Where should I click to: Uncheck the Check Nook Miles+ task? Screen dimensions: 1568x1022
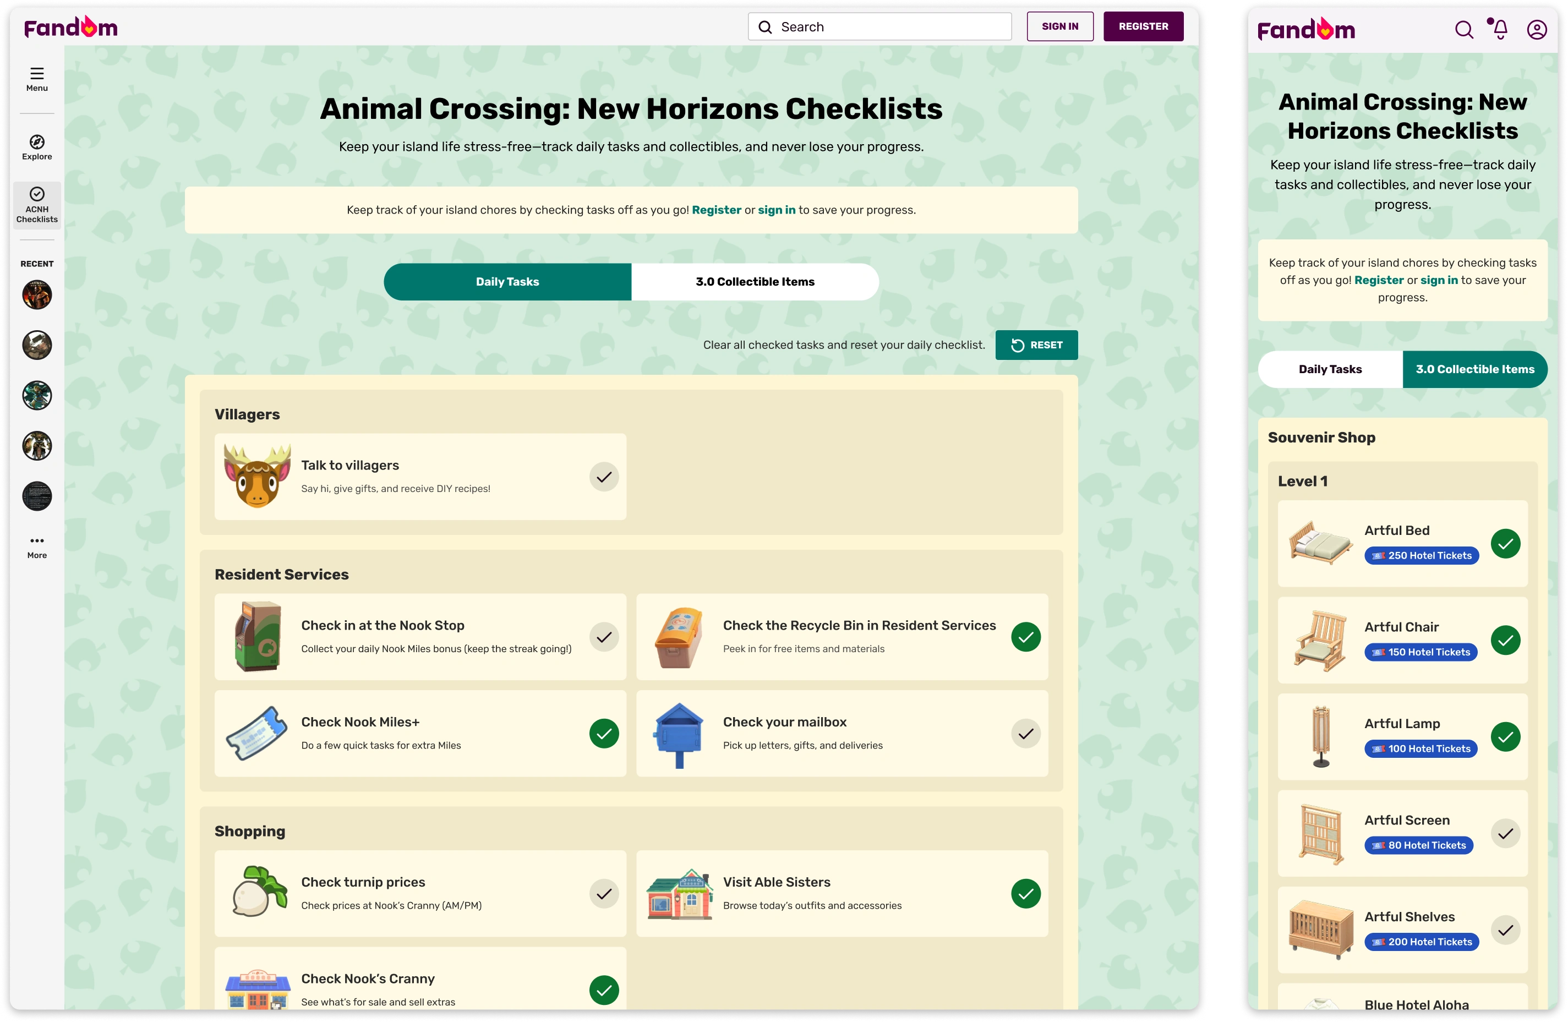604,734
